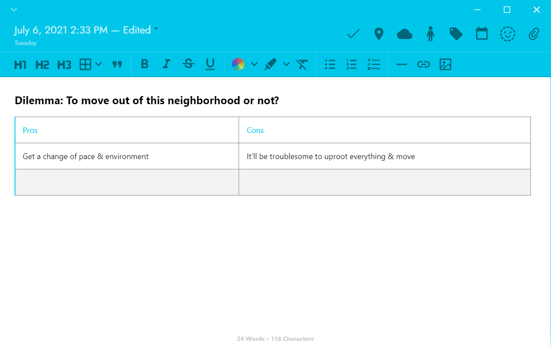Collapse the window using top-left chevron
Image resolution: width=551 pixels, height=346 pixels.
pos(14,9)
